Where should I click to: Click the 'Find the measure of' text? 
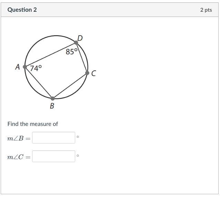[x=33, y=124]
